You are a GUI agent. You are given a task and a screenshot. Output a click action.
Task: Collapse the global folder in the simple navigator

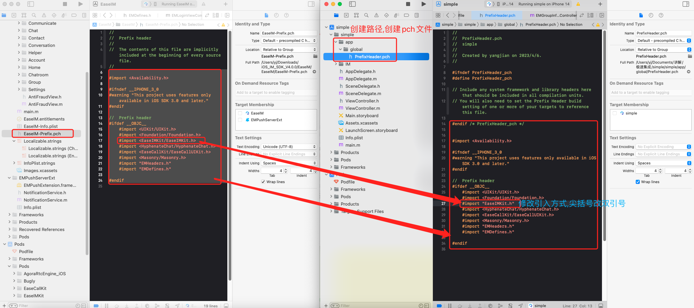click(x=340, y=49)
